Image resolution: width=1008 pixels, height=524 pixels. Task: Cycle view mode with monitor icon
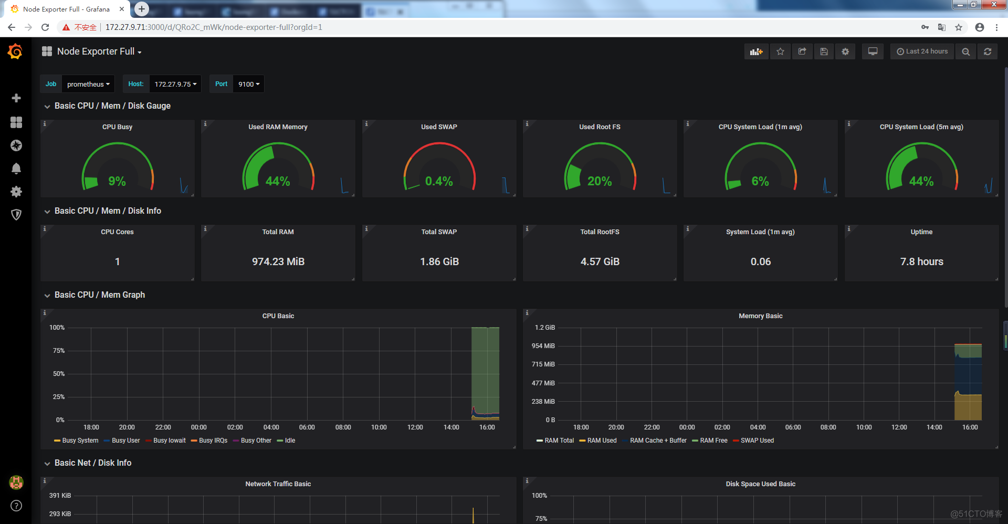[x=873, y=51]
